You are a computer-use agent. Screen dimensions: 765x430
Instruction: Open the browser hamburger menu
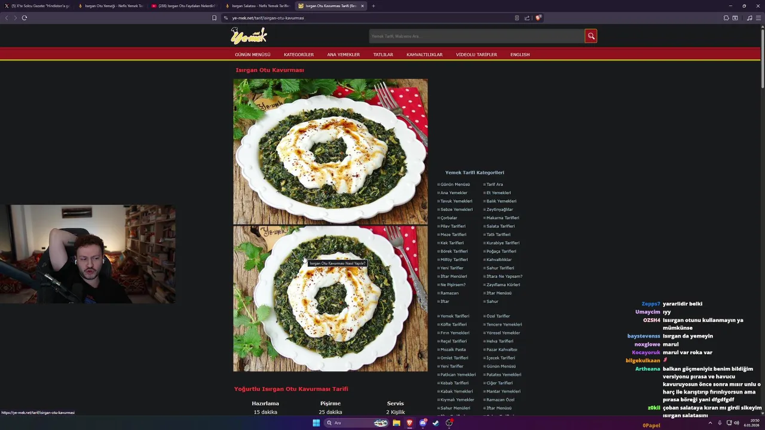759,18
